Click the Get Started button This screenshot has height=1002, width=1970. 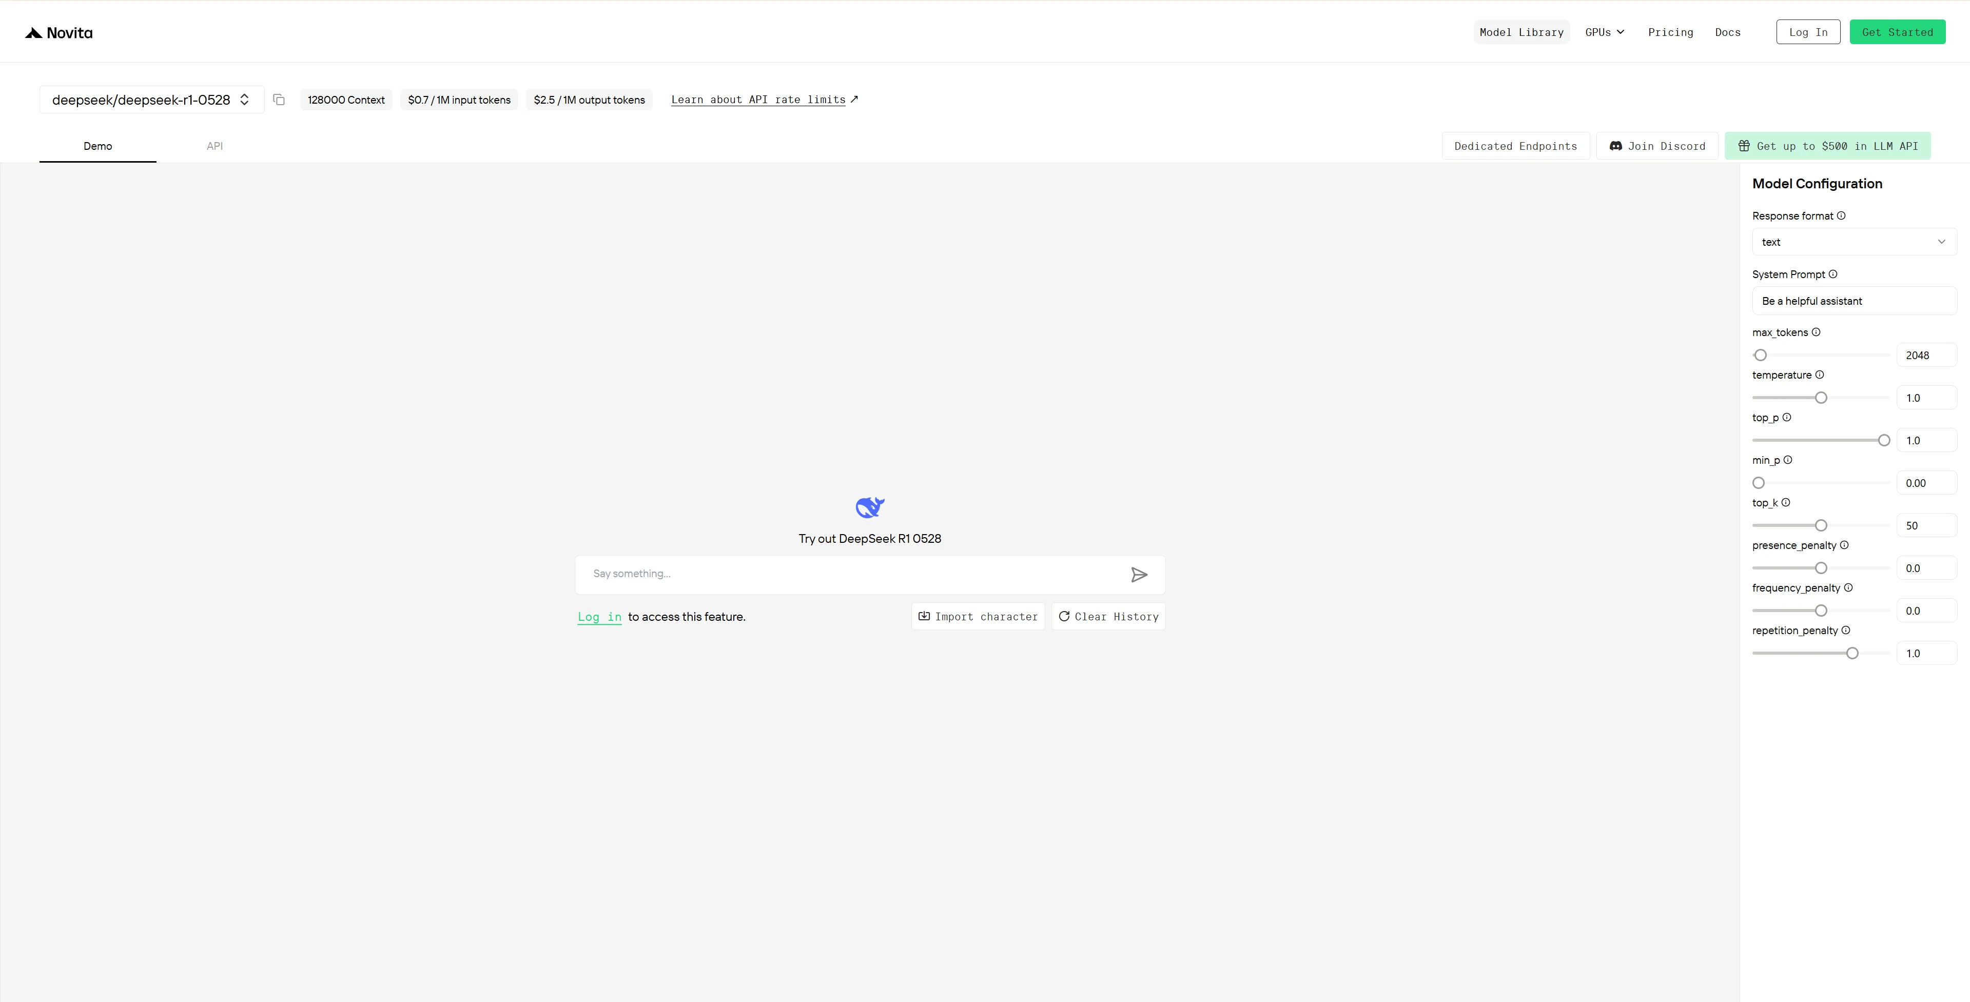point(1897,32)
